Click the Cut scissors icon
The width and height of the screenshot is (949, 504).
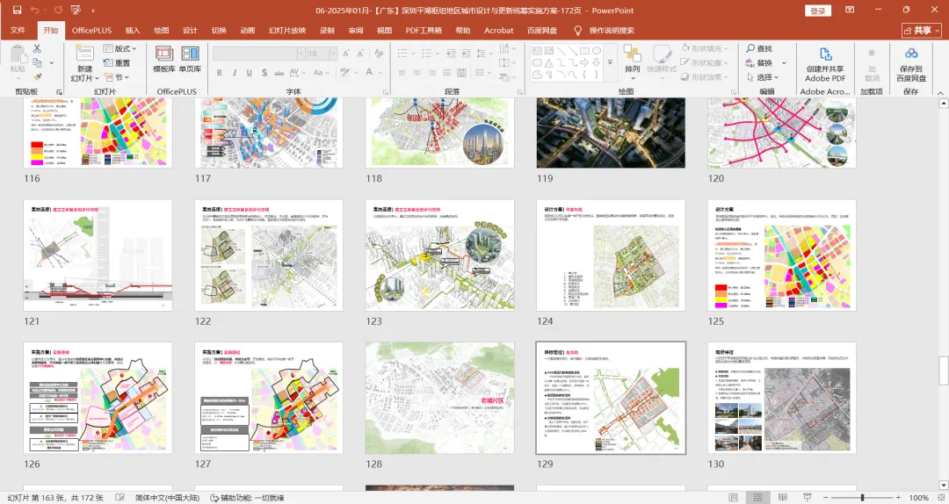(37, 48)
